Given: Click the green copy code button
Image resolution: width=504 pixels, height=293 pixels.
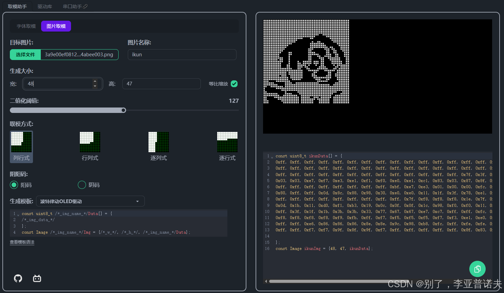Looking at the screenshot, I should 477,269.
